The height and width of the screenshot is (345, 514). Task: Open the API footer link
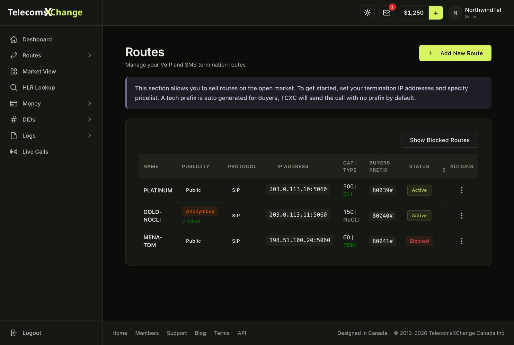(x=242, y=333)
